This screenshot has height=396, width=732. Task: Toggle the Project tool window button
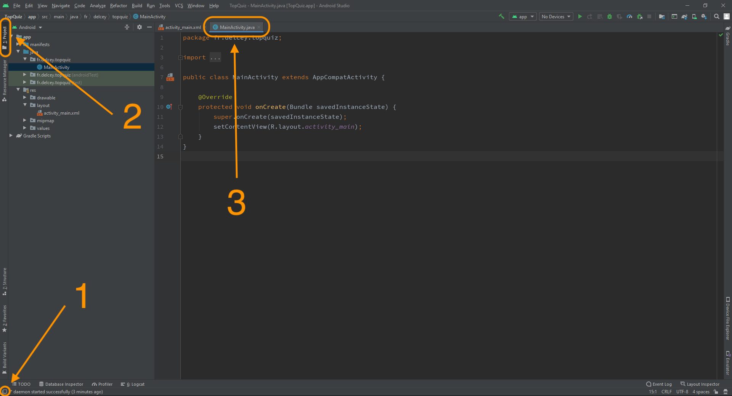click(x=5, y=38)
